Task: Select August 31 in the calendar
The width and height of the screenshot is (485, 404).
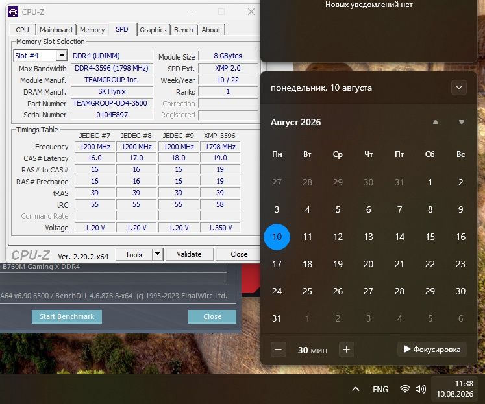Action: pos(277,318)
